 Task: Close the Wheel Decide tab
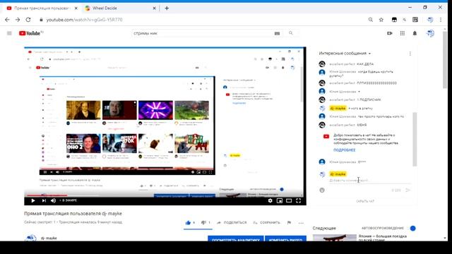click(154, 8)
